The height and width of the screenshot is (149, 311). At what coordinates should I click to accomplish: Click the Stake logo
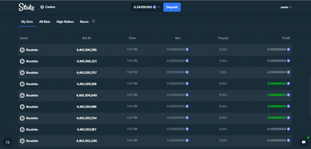point(26,7)
